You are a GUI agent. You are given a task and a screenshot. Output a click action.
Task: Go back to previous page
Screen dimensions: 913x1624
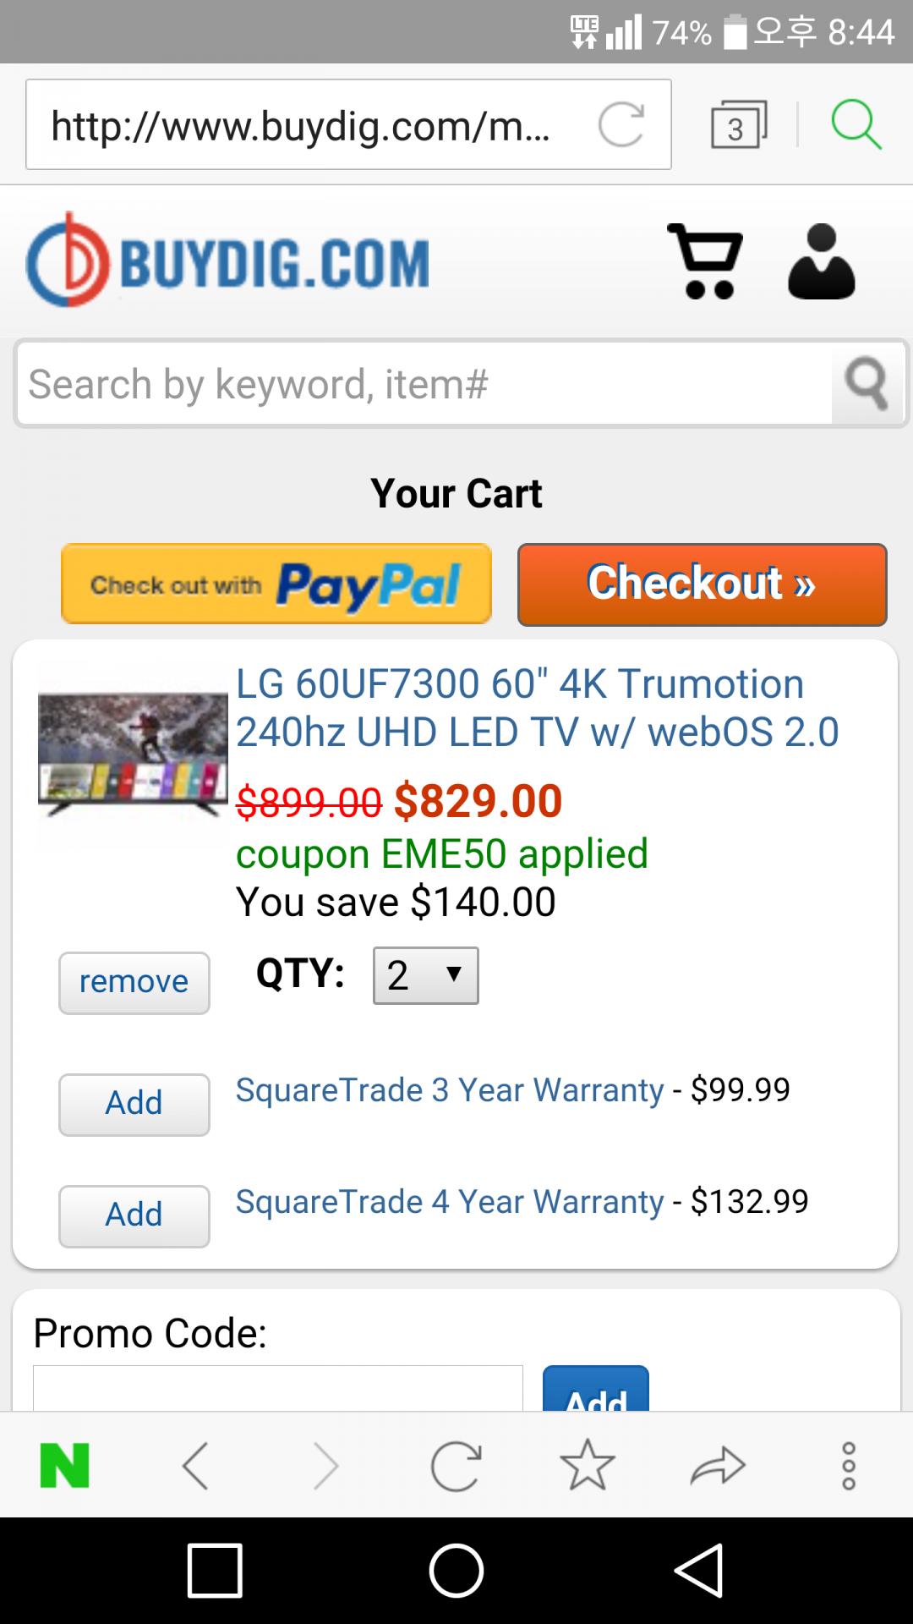(x=195, y=1466)
